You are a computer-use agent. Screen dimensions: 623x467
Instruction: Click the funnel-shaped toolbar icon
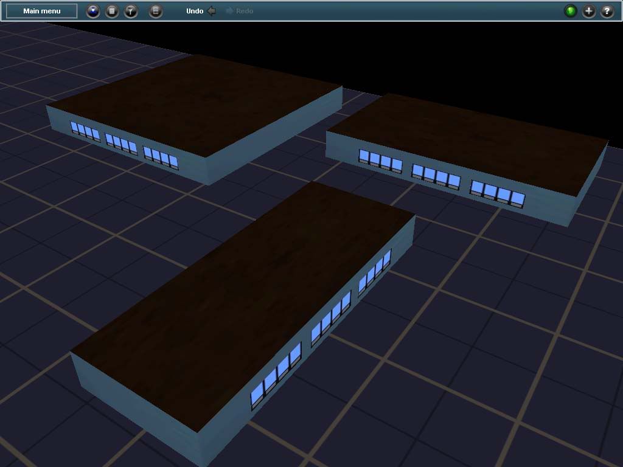131,11
